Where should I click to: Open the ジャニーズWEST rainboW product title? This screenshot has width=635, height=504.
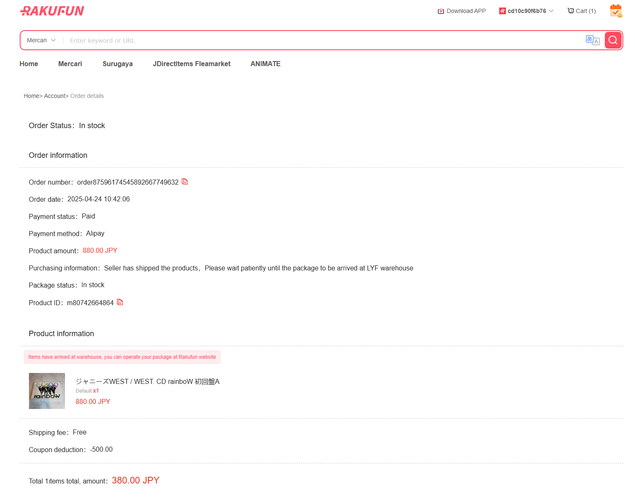[148, 381]
